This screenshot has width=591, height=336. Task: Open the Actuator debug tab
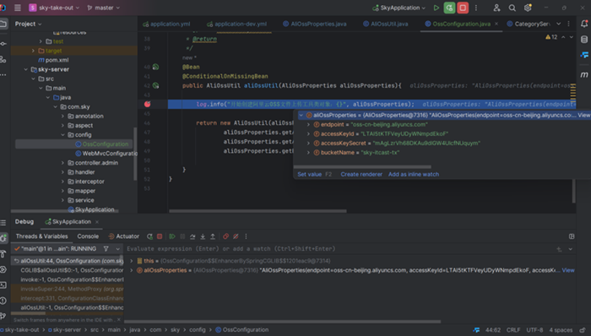click(123, 236)
